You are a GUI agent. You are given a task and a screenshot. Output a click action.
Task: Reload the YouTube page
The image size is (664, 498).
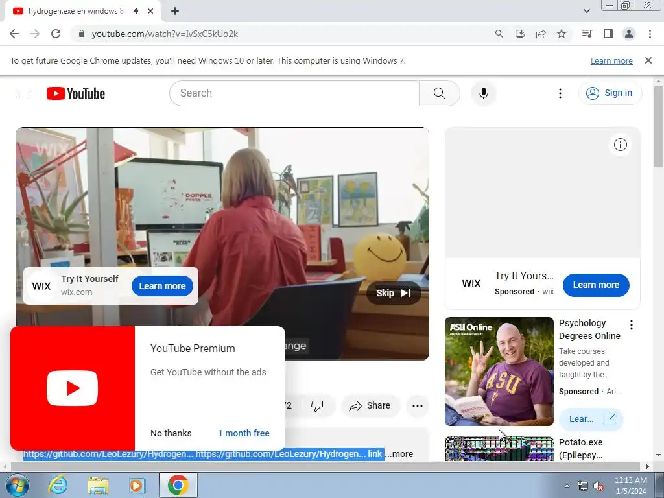click(x=56, y=34)
